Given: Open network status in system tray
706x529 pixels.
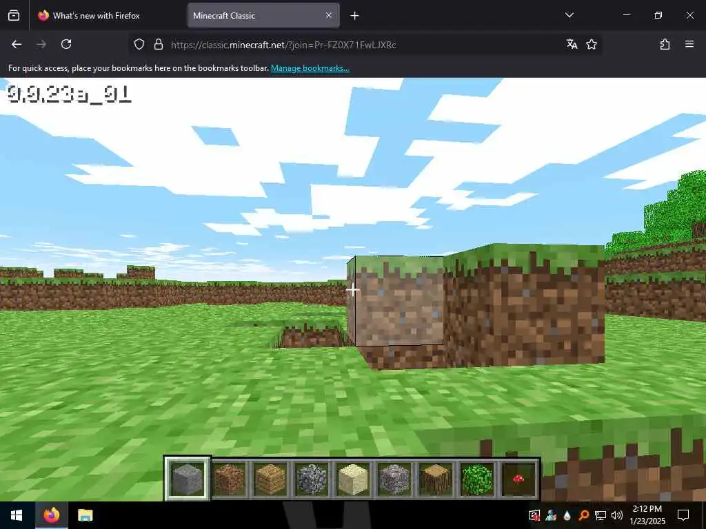Looking at the screenshot, I should point(601,515).
